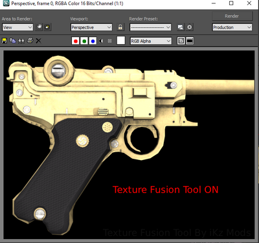This screenshot has height=243, width=259.
Task: Toggle the Monochrome display button
Action: [x=109, y=41]
